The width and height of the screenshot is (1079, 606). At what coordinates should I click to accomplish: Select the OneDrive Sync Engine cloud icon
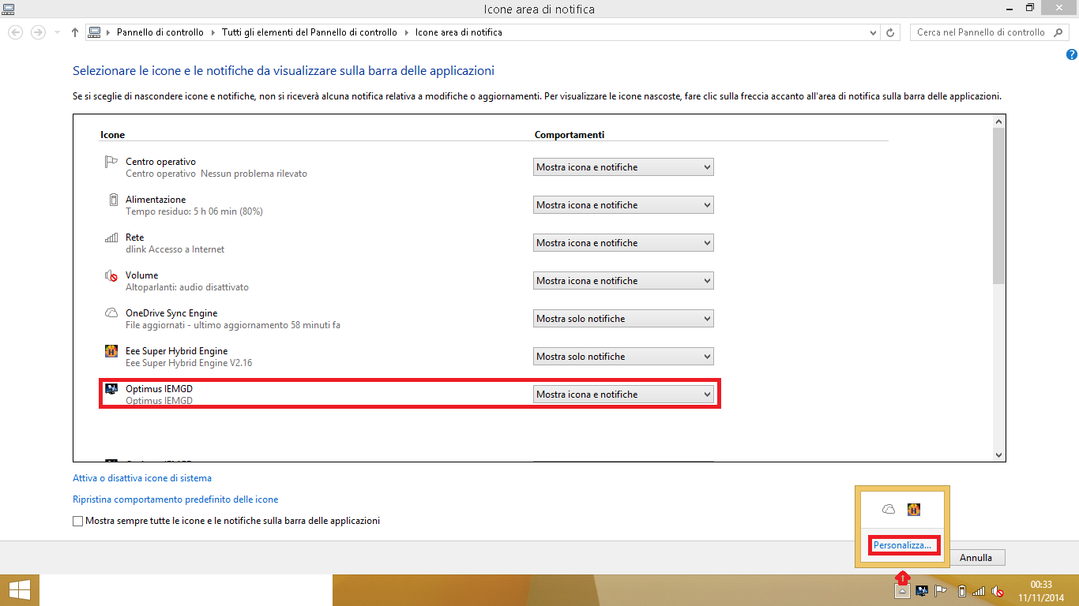tap(111, 313)
